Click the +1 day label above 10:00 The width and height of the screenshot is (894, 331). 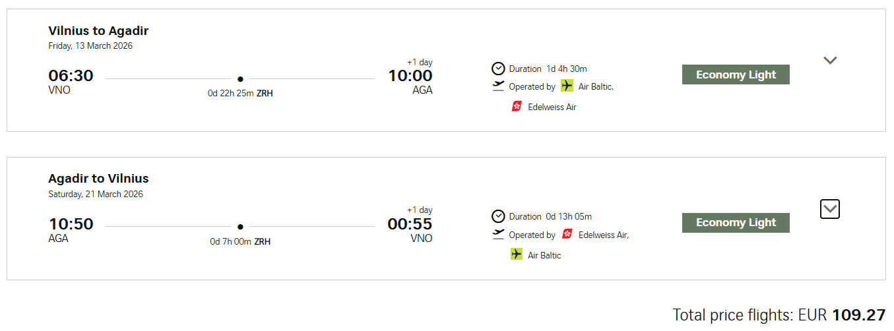click(x=420, y=62)
